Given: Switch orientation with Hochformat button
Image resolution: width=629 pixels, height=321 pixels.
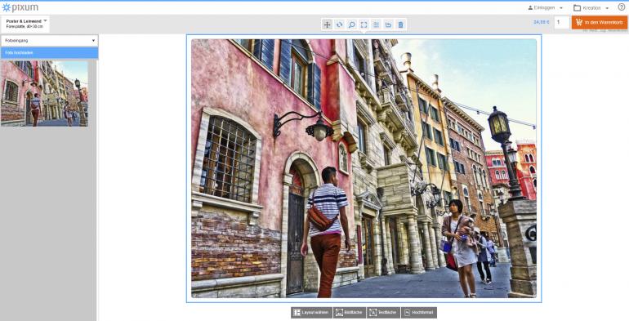Looking at the screenshot, I should pos(419,313).
